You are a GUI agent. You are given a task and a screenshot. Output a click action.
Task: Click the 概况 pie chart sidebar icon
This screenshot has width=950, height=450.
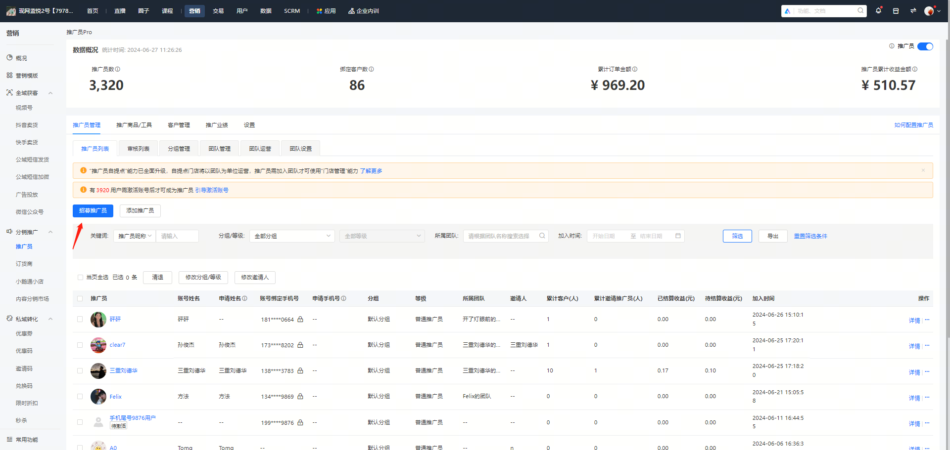pos(9,58)
